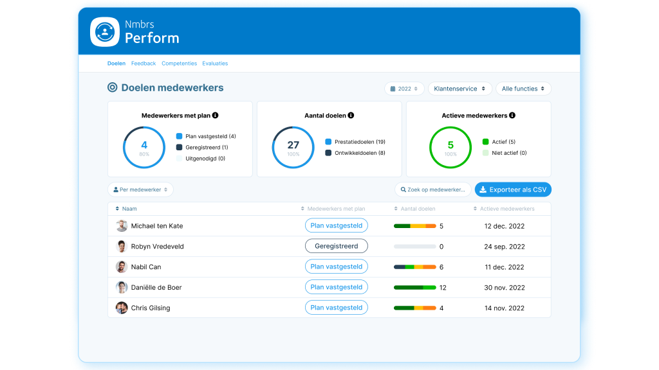This screenshot has height=370, width=659.
Task: Open the 2022 year dropdown
Action: click(x=404, y=89)
